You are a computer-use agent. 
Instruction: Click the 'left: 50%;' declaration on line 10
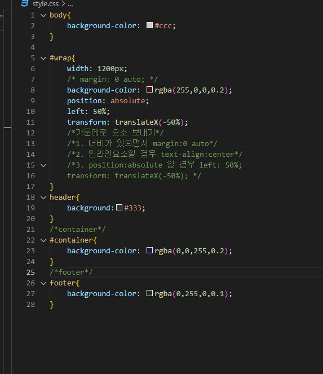pos(88,112)
